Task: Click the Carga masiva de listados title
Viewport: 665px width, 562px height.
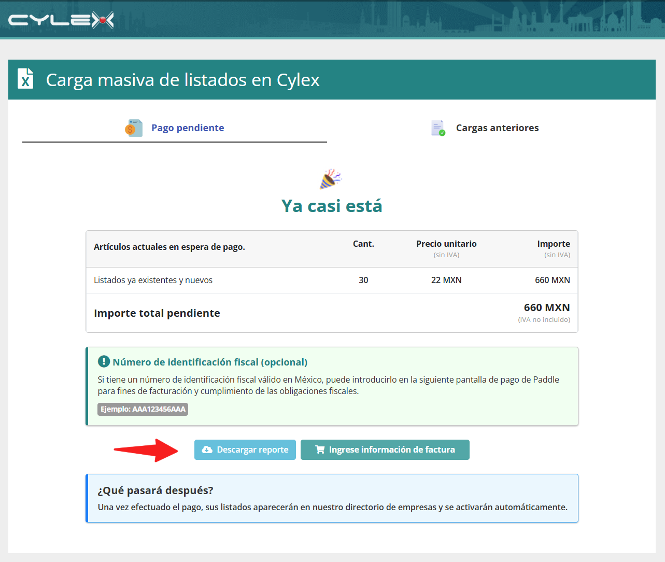Action: click(x=183, y=80)
